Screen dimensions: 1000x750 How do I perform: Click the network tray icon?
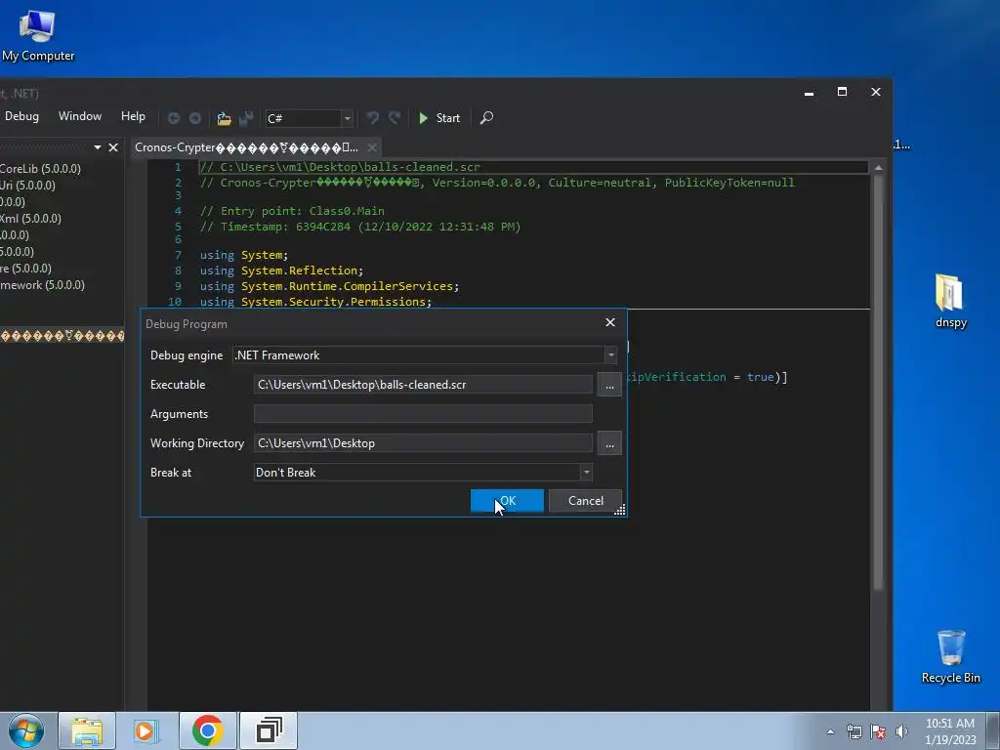click(x=854, y=731)
